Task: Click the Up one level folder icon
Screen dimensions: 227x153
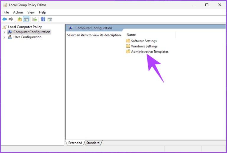Action: (20, 19)
